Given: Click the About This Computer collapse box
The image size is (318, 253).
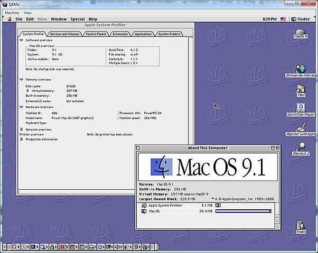Looking at the screenshot, I should tap(277, 148).
